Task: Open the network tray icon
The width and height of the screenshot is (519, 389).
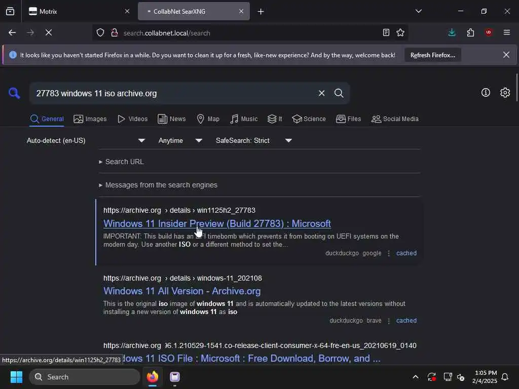Action: (x=448, y=377)
